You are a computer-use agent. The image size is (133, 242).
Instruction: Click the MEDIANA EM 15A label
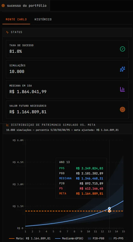coord(21,86)
